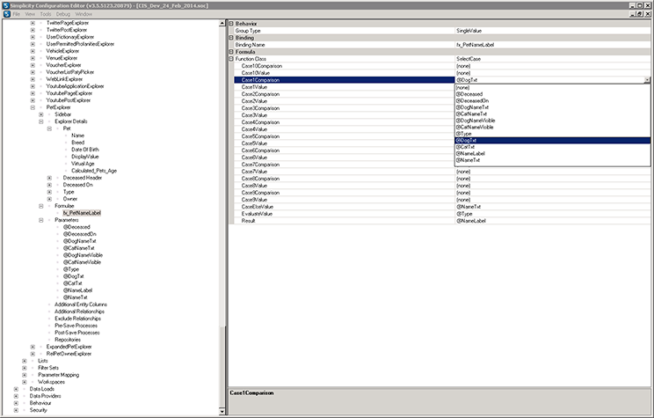Choose @DogNameVisible in the dropdown list
The image size is (654, 418).
point(552,121)
